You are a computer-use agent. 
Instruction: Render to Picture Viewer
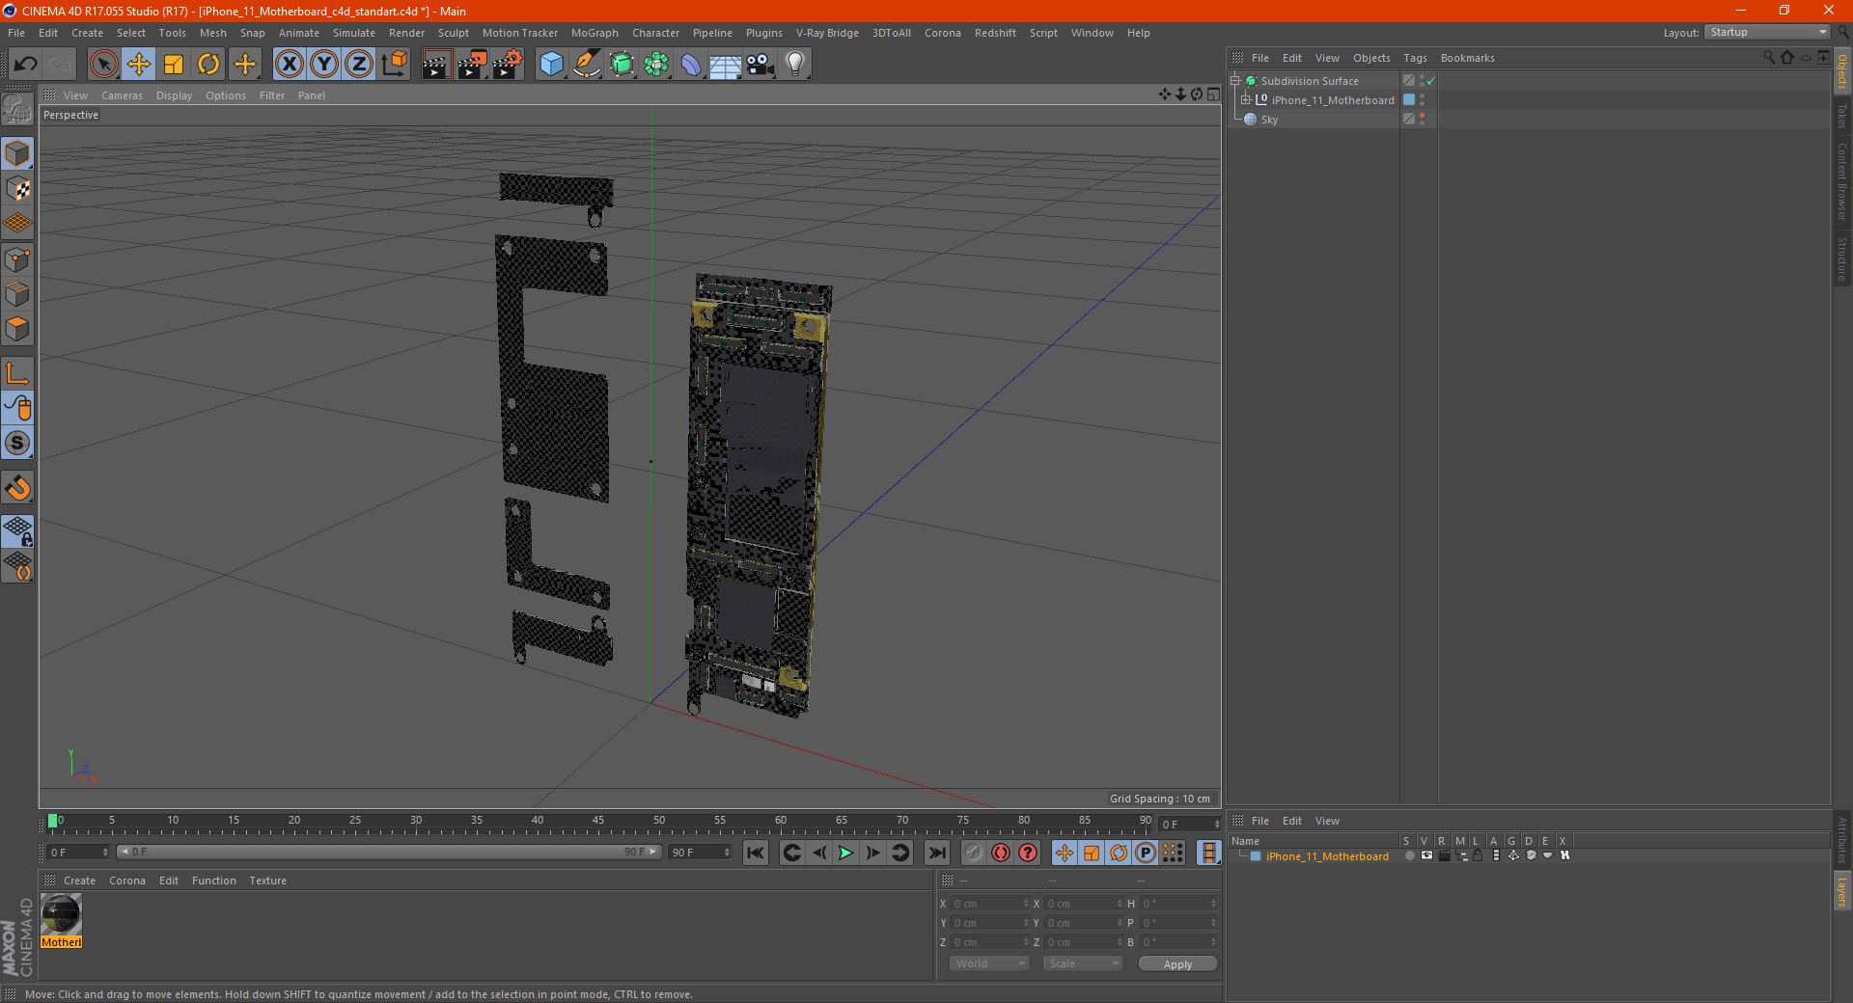pos(472,65)
